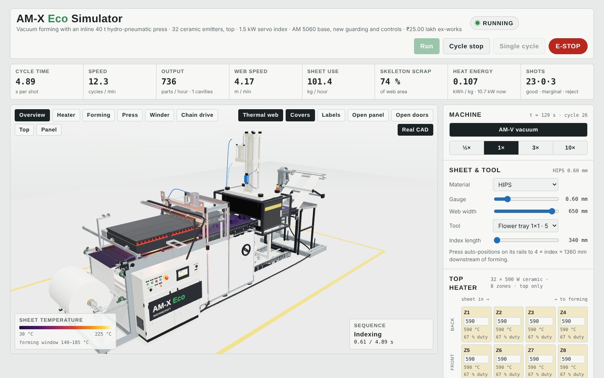Toggle the Open doors option
The height and width of the screenshot is (378, 604).
click(x=412, y=115)
